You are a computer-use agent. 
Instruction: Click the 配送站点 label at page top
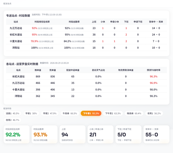tap(7, 3)
